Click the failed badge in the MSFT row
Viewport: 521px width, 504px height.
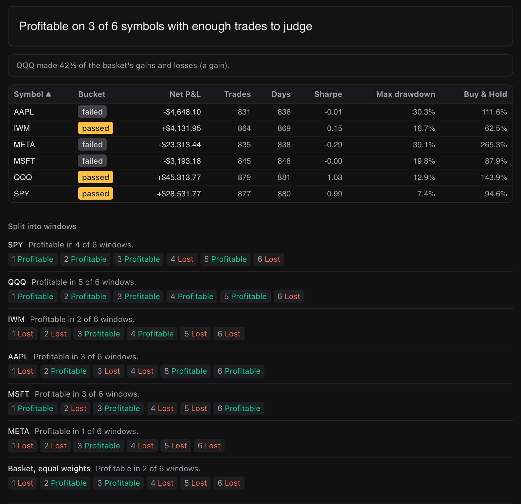(92, 161)
